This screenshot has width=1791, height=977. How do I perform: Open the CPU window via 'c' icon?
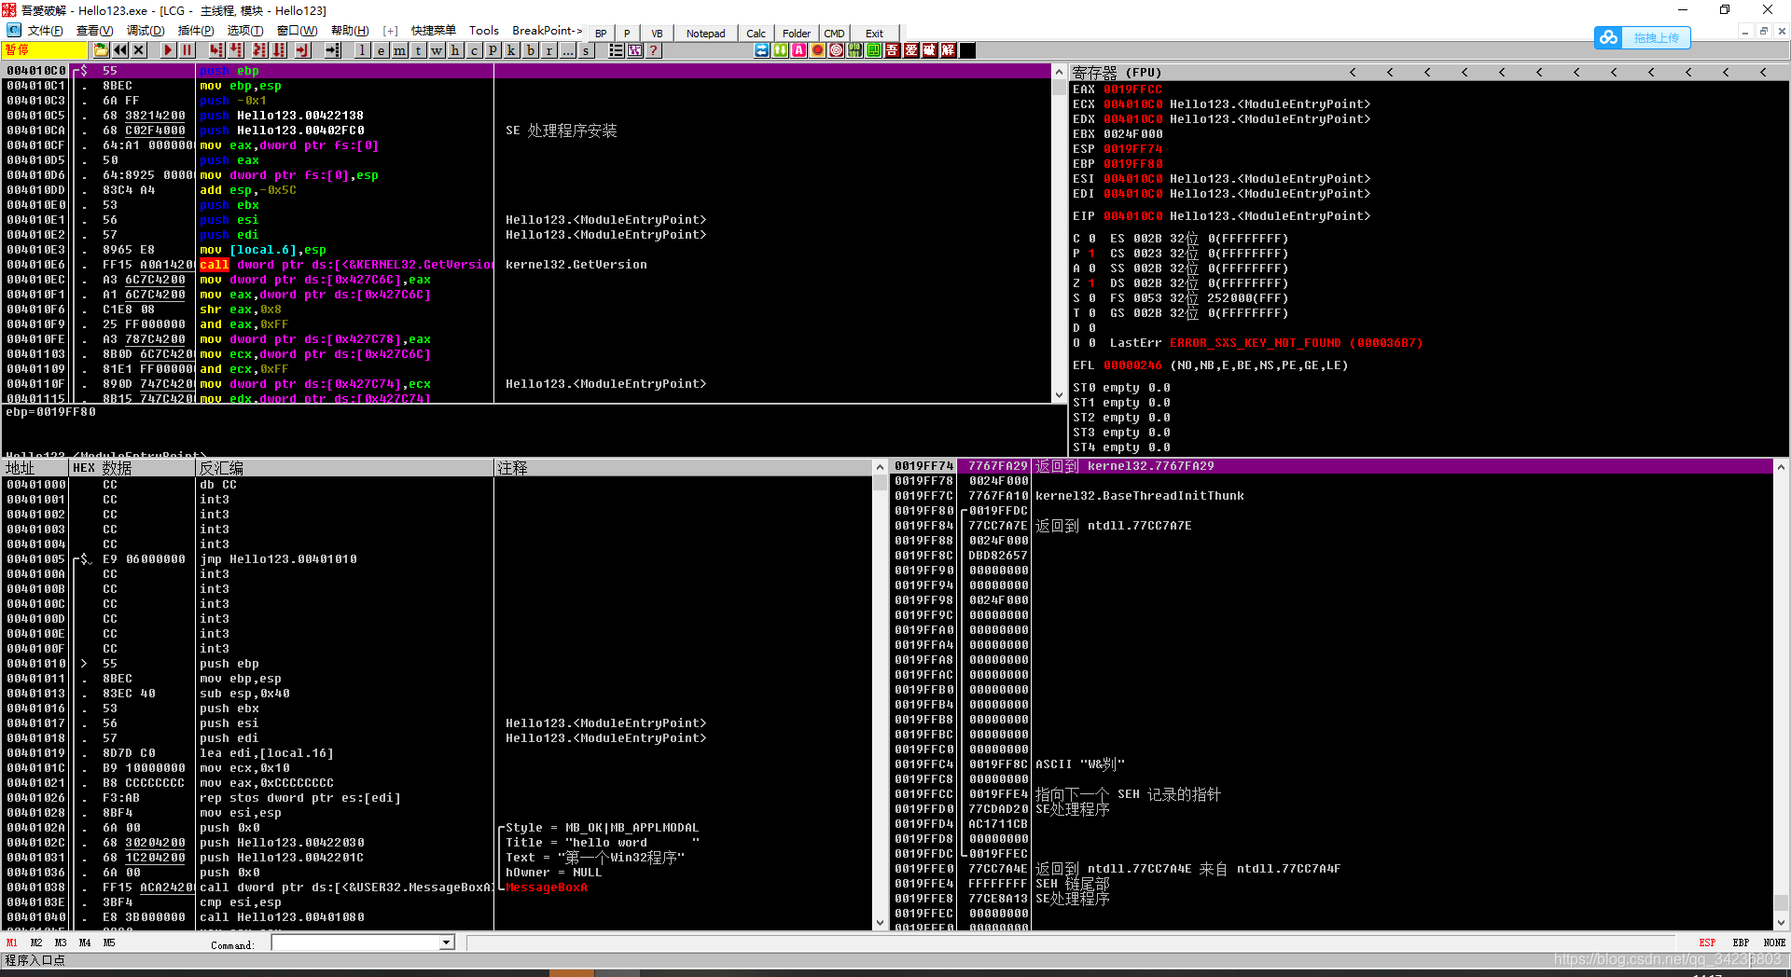coord(474,50)
